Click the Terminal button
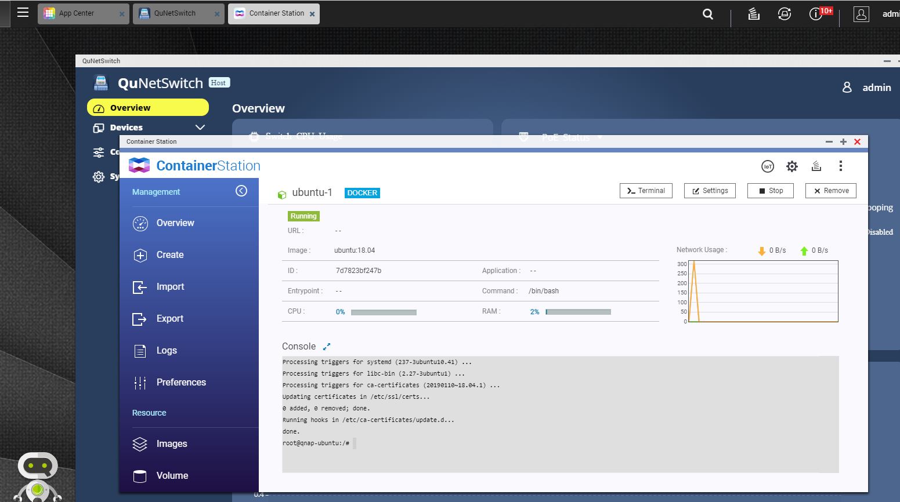Viewport: 900px width, 502px height. [646, 191]
